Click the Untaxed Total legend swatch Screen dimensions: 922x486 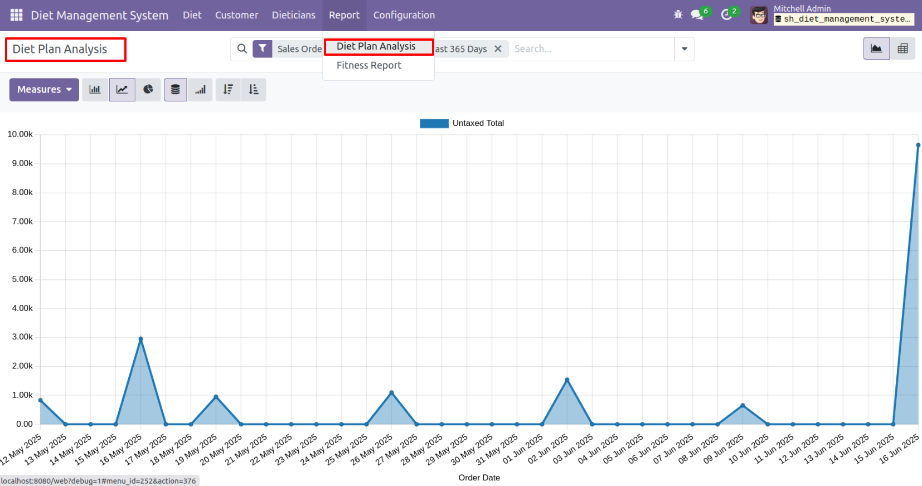[434, 123]
